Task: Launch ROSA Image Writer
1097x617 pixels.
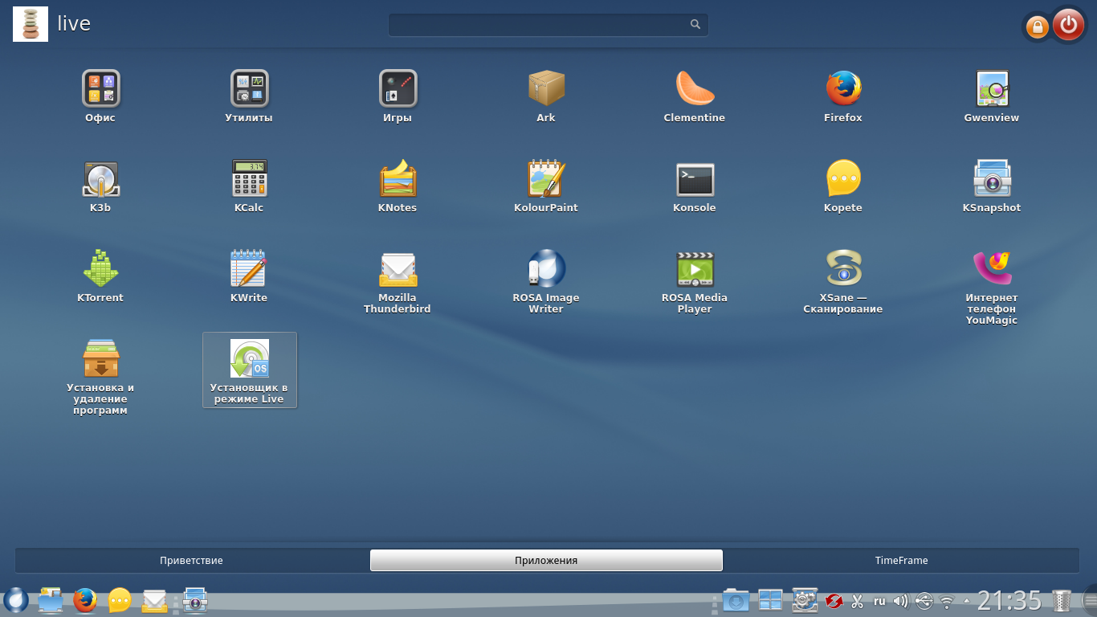Action: 546,268
